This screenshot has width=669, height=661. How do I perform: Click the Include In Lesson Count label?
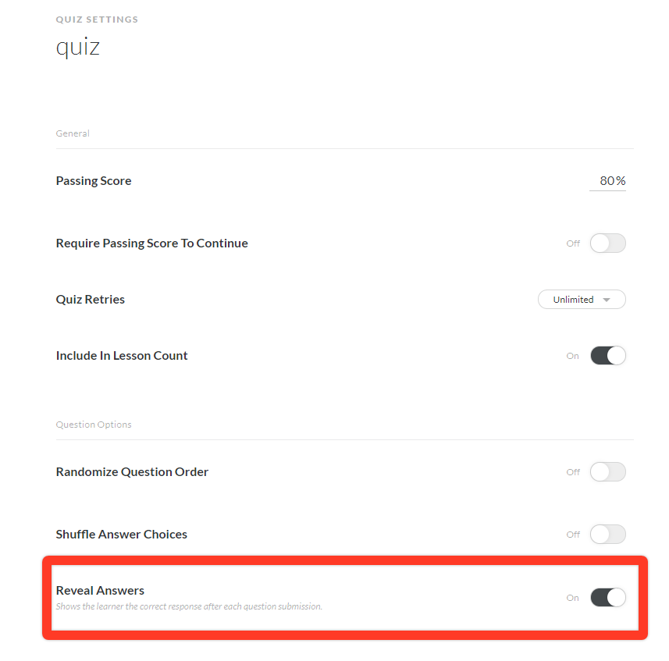pos(122,356)
